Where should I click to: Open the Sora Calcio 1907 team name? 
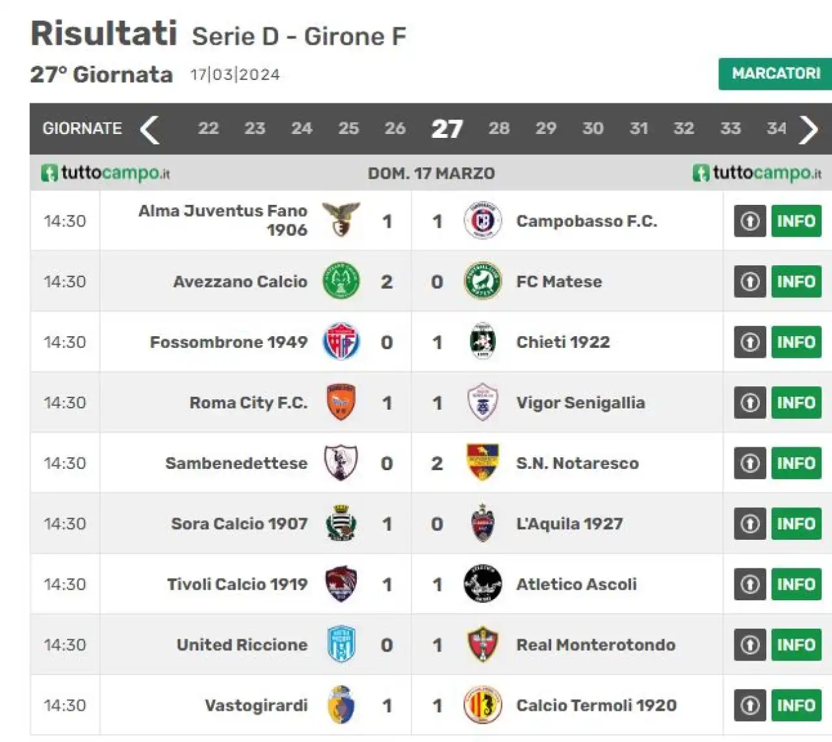(x=239, y=523)
